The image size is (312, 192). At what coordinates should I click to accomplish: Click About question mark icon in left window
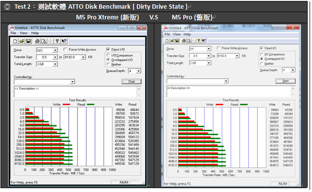tap(57, 41)
